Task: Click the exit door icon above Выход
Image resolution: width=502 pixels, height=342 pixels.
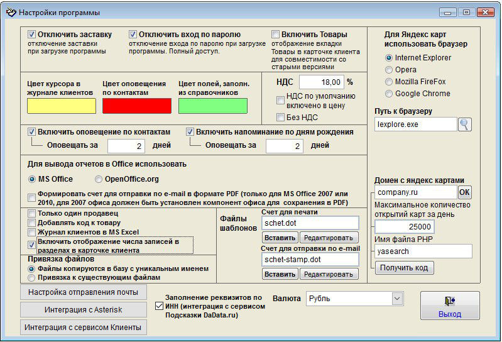Action: 450,301
